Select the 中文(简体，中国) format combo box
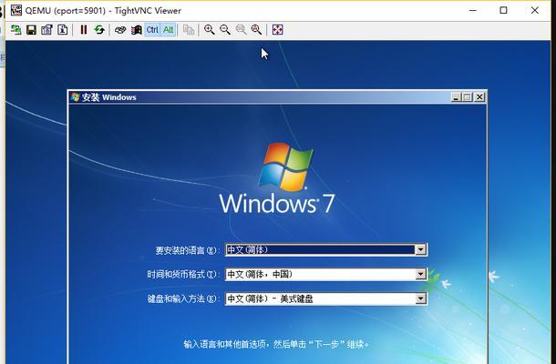Image resolution: width=556 pixels, height=364 pixels. (326, 274)
